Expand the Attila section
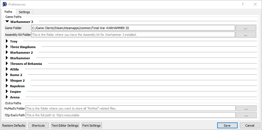The width and height of the screenshot is (262, 130). [x=7, y=69]
